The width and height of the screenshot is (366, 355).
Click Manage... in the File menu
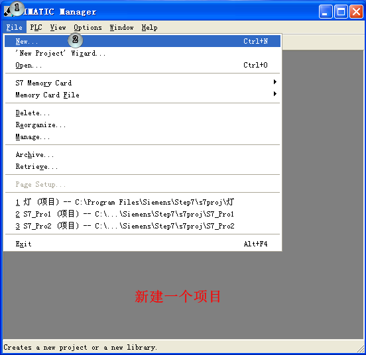[143, 136]
